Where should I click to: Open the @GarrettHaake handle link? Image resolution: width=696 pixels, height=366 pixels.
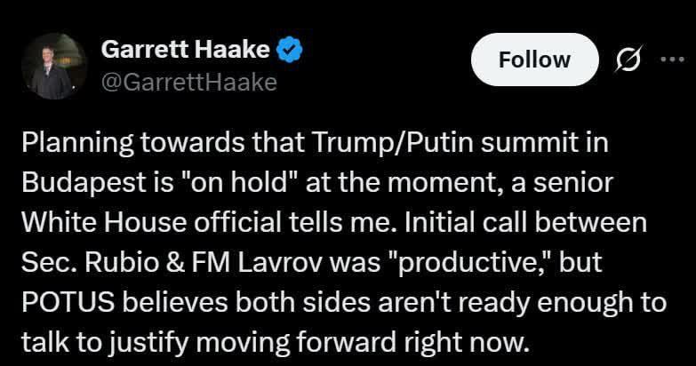pos(189,83)
